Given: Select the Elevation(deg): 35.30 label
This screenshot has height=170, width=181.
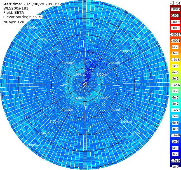Looking at the screenshot, I should click(23, 17).
